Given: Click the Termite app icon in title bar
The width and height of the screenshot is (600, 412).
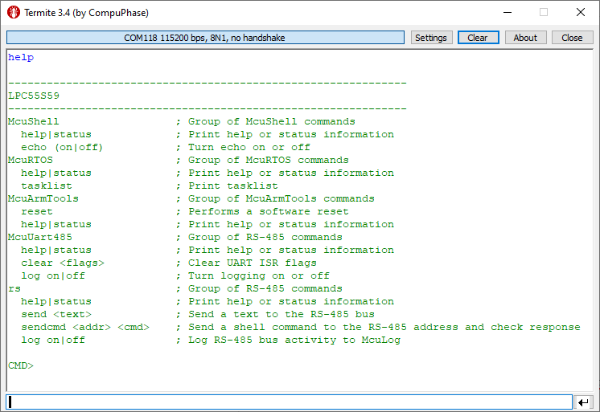Looking at the screenshot, I should tap(14, 13).
